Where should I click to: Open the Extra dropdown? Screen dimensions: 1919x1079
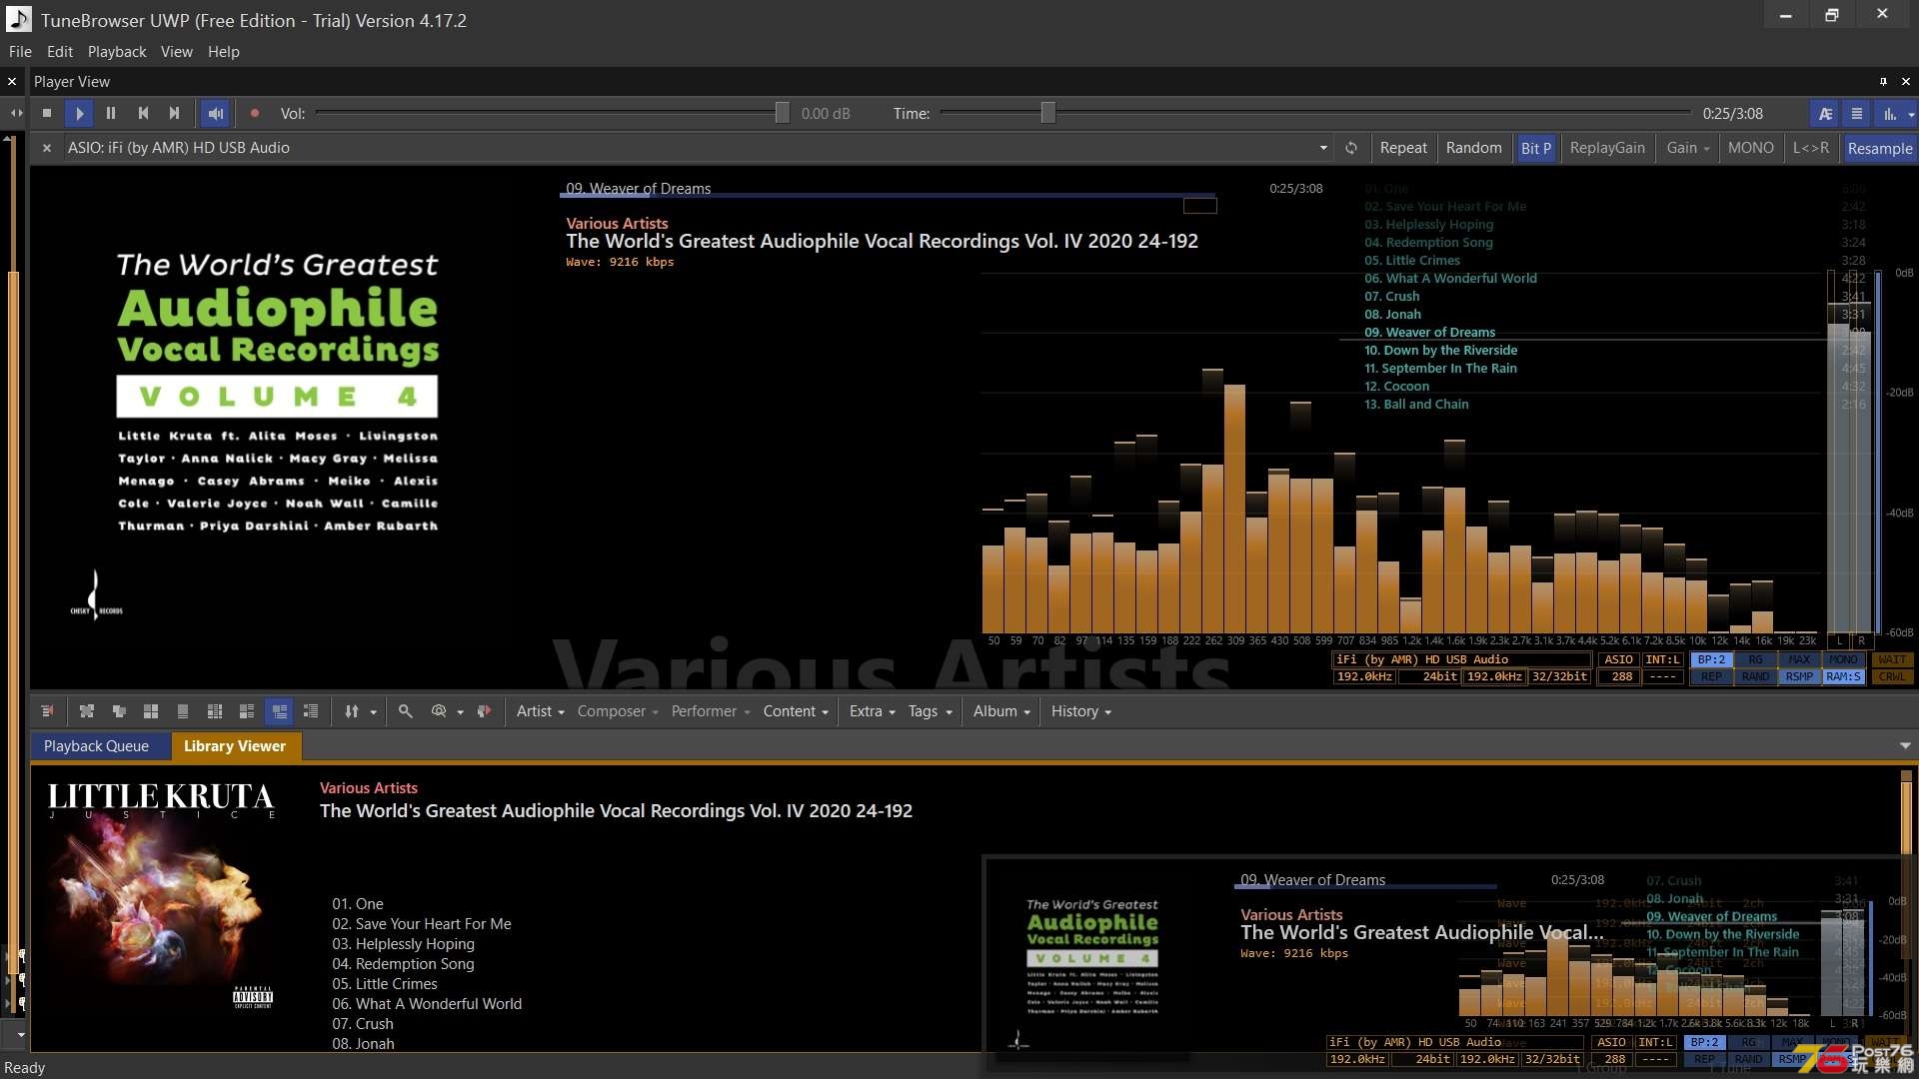pyautogui.click(x=873, y=711)
